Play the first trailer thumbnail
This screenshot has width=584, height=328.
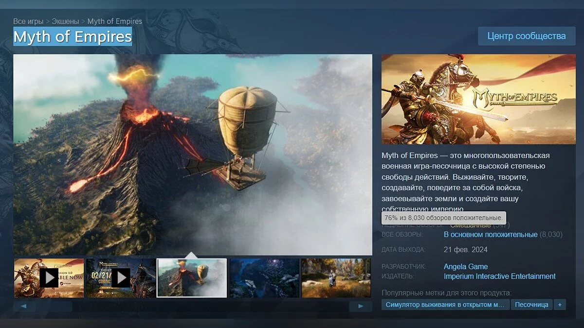49,278
